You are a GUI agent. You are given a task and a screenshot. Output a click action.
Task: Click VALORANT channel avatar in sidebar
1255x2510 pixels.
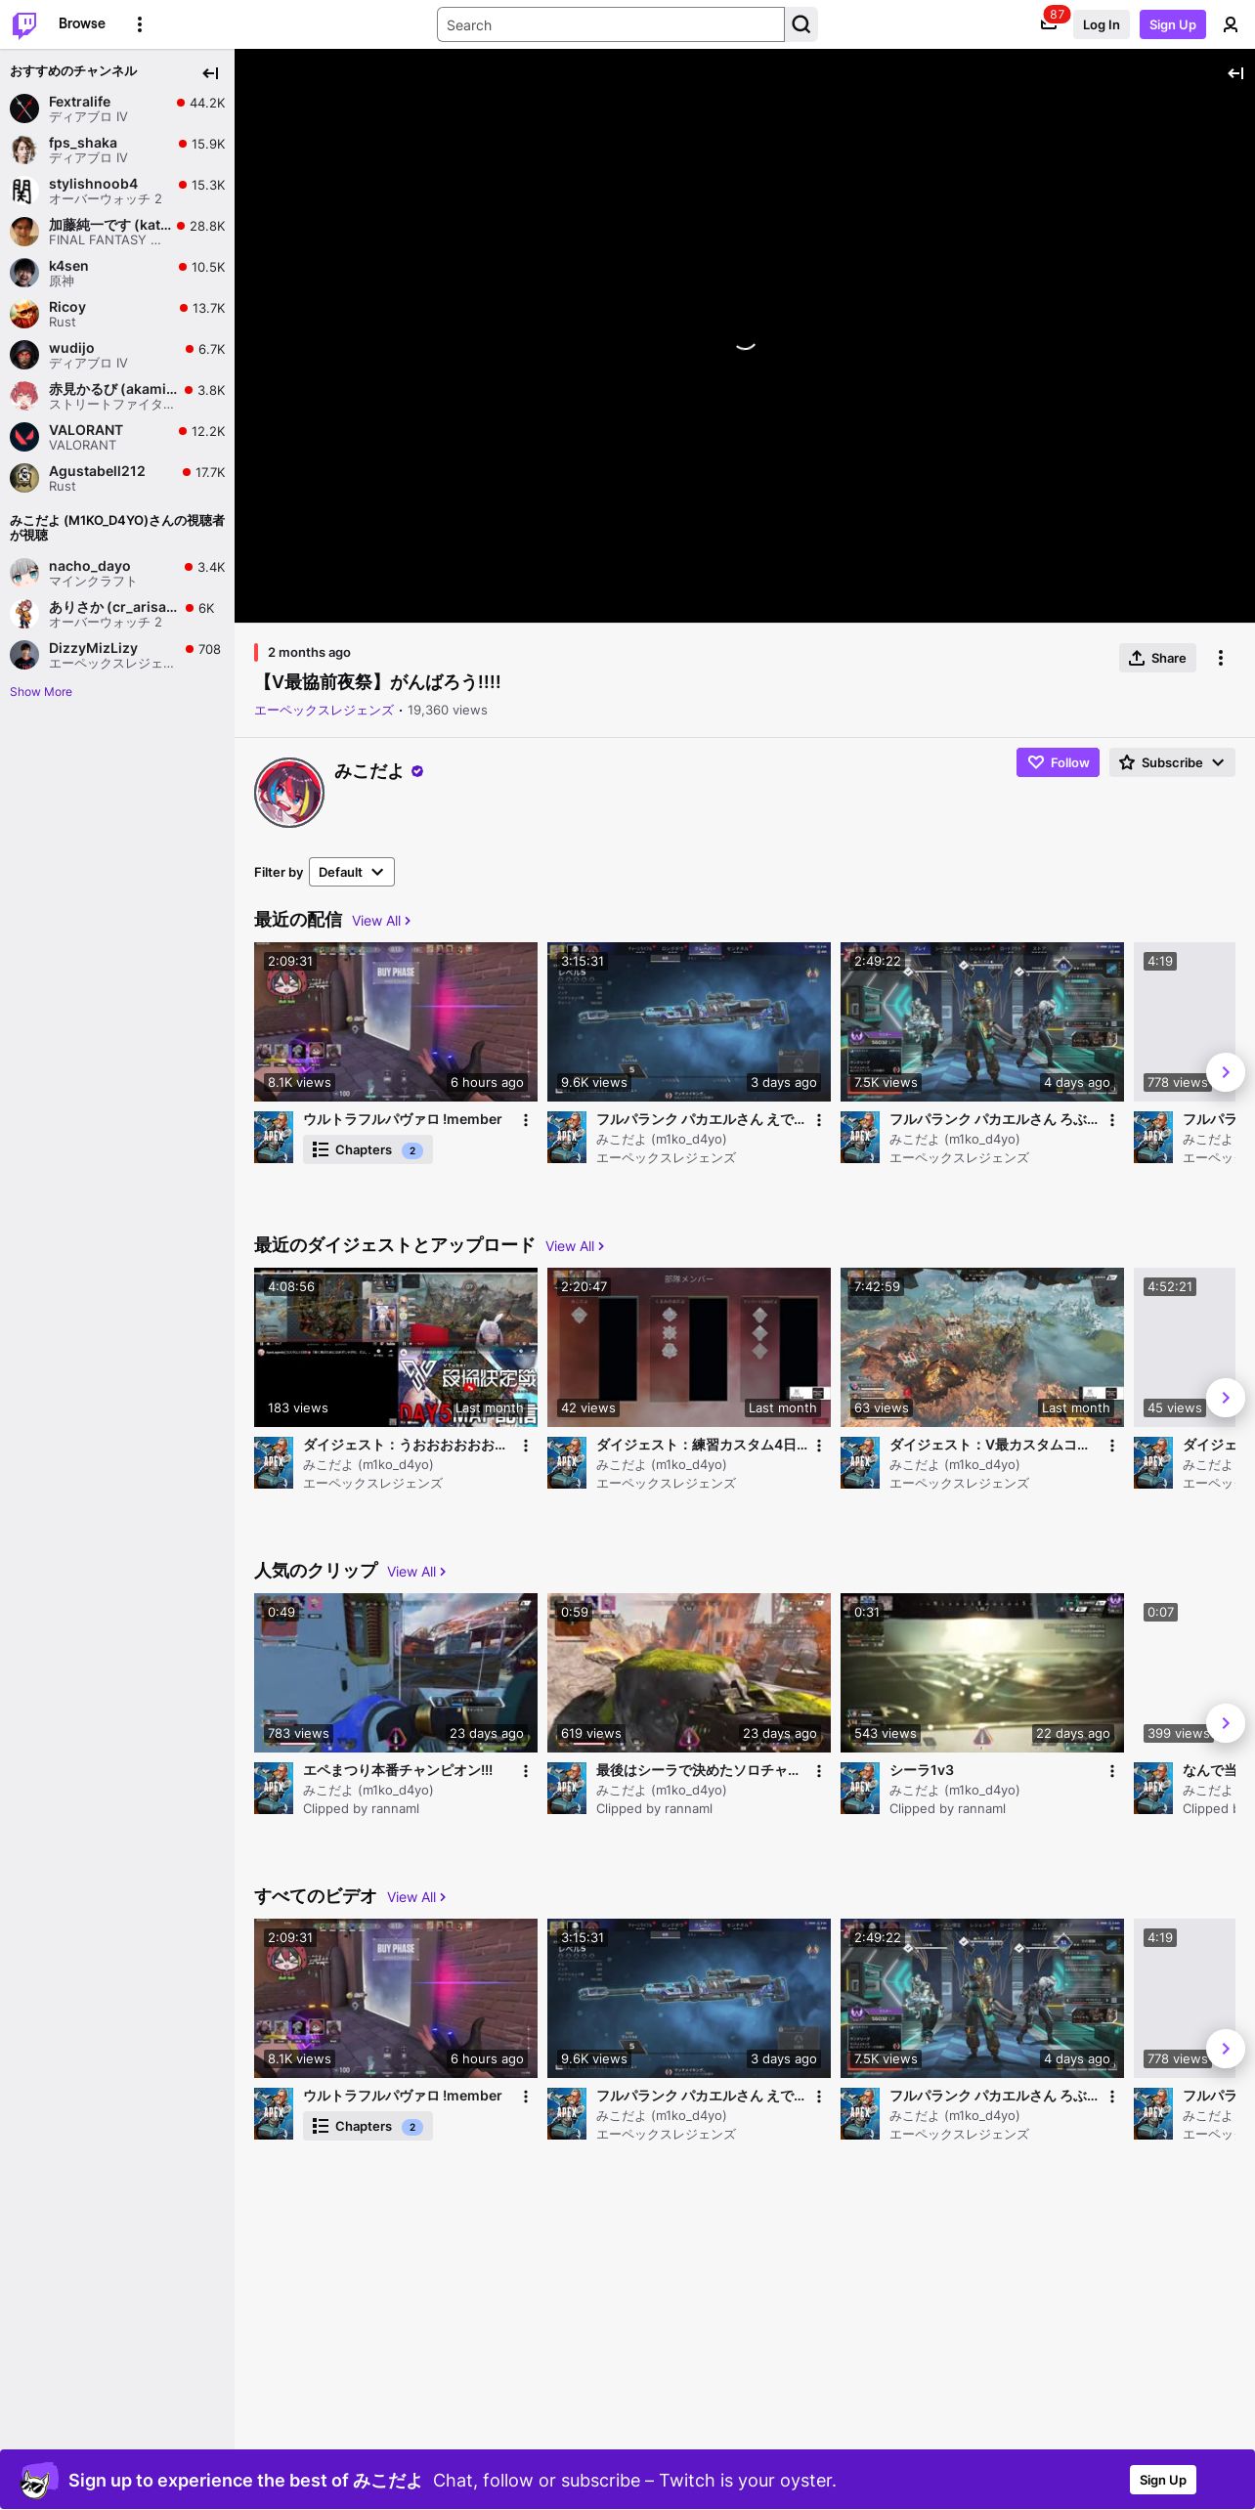[x=24, y=437]
